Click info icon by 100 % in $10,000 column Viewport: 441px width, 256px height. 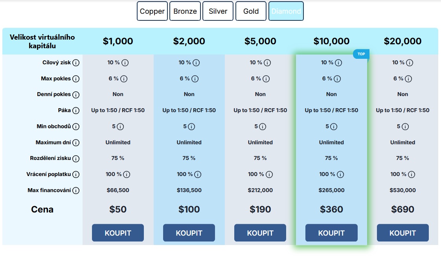pos(340,174)
